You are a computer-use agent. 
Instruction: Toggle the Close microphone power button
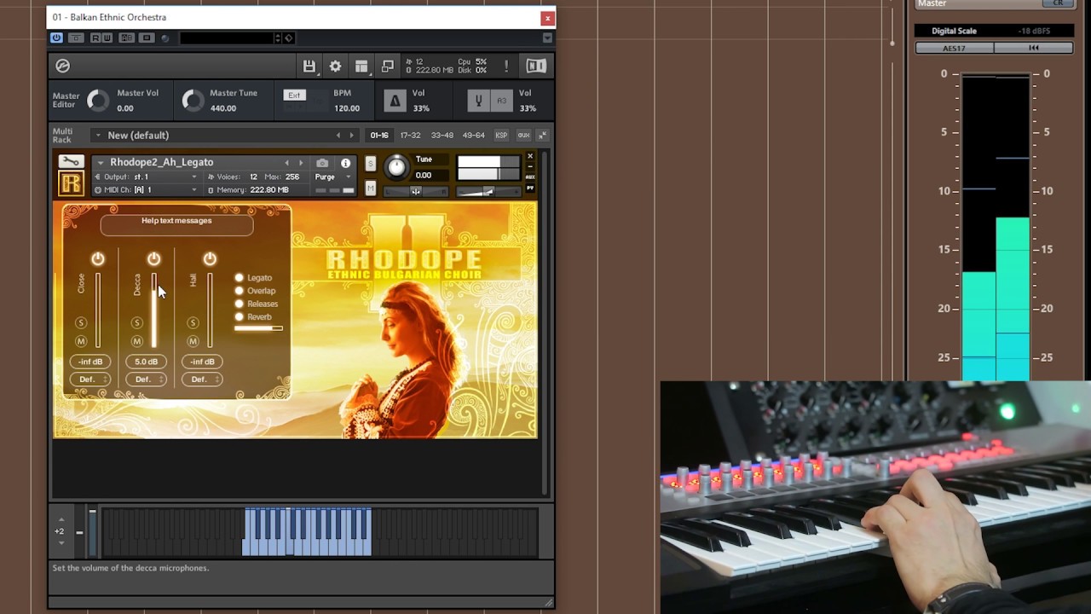tap(98, 258)
